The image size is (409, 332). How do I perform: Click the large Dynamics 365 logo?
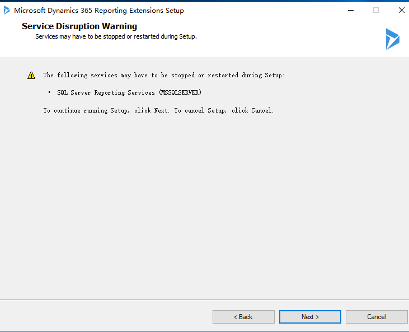tap(393, 39)
